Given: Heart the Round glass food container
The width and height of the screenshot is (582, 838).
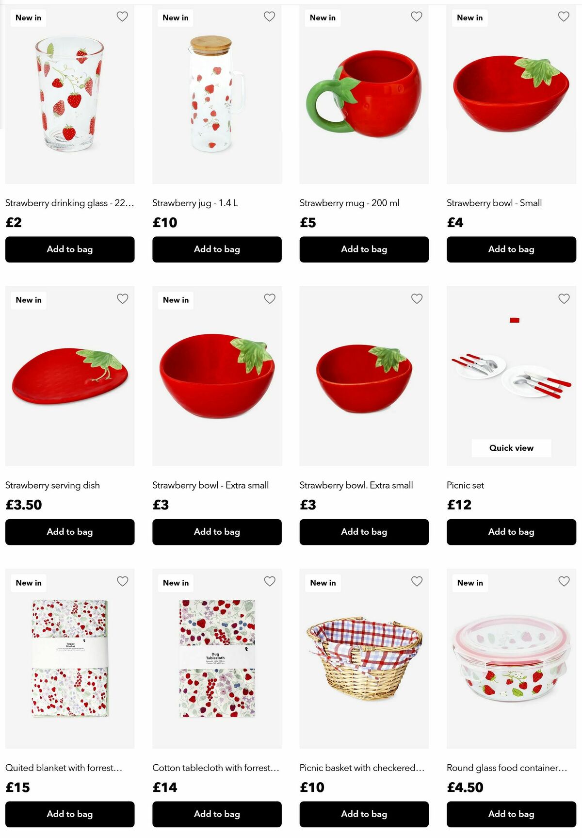Looking at the screenshot, I should [x=564, y=581].
